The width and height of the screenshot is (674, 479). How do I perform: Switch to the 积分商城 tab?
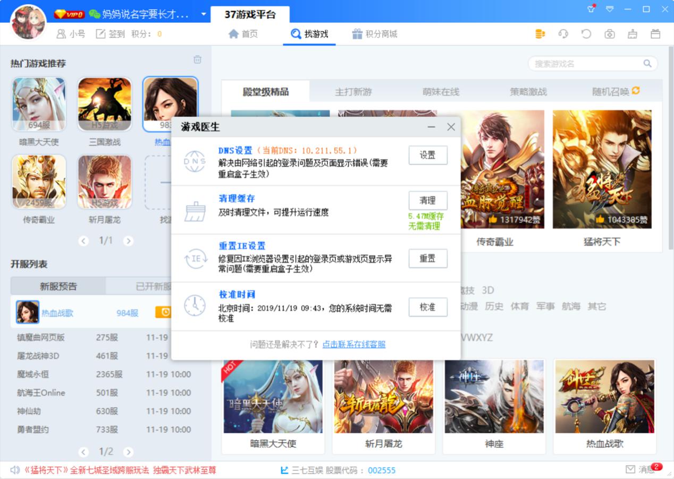377,33
